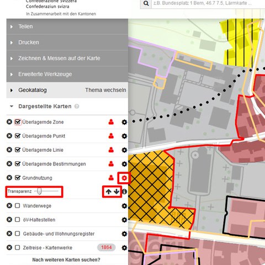Remove Gebäude- und Wohnungsregister layer

(9, 234)
